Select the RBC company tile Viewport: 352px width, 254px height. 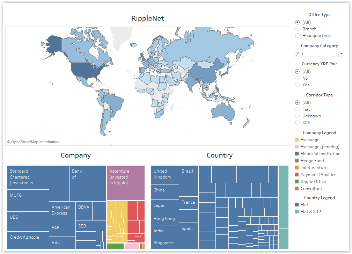pyautogui.click(x=62, y=243)
